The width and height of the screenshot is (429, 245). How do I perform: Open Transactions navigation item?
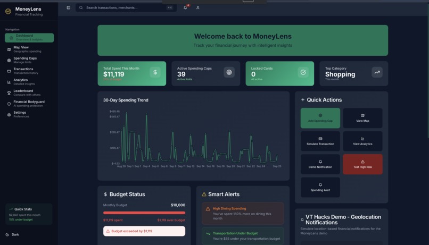pyautogui.click(x=29, y=71)
